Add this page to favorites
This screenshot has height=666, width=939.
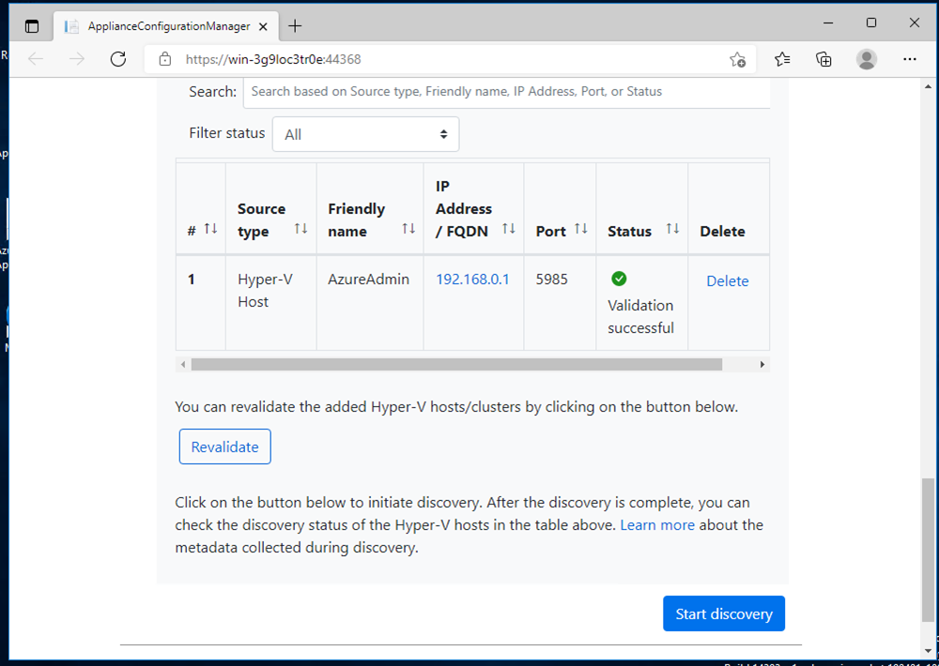click(x=738, y=59)
